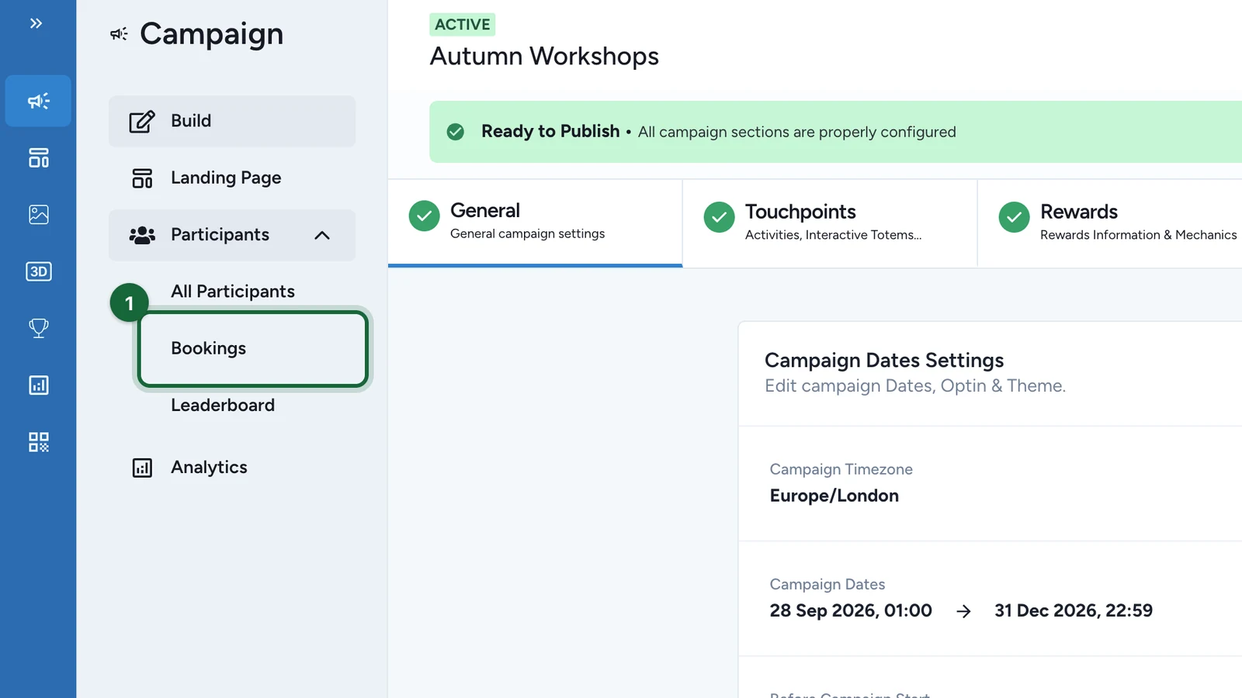Click the General tab green checkmark
1242x698 pixels.
pyautogui.click(x=424, y=216)
